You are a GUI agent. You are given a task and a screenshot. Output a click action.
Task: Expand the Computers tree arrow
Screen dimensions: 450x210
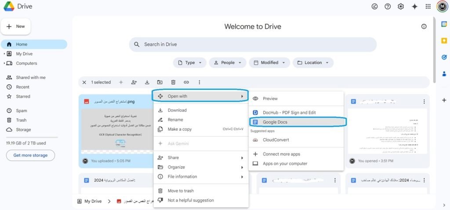coord(4,63)
